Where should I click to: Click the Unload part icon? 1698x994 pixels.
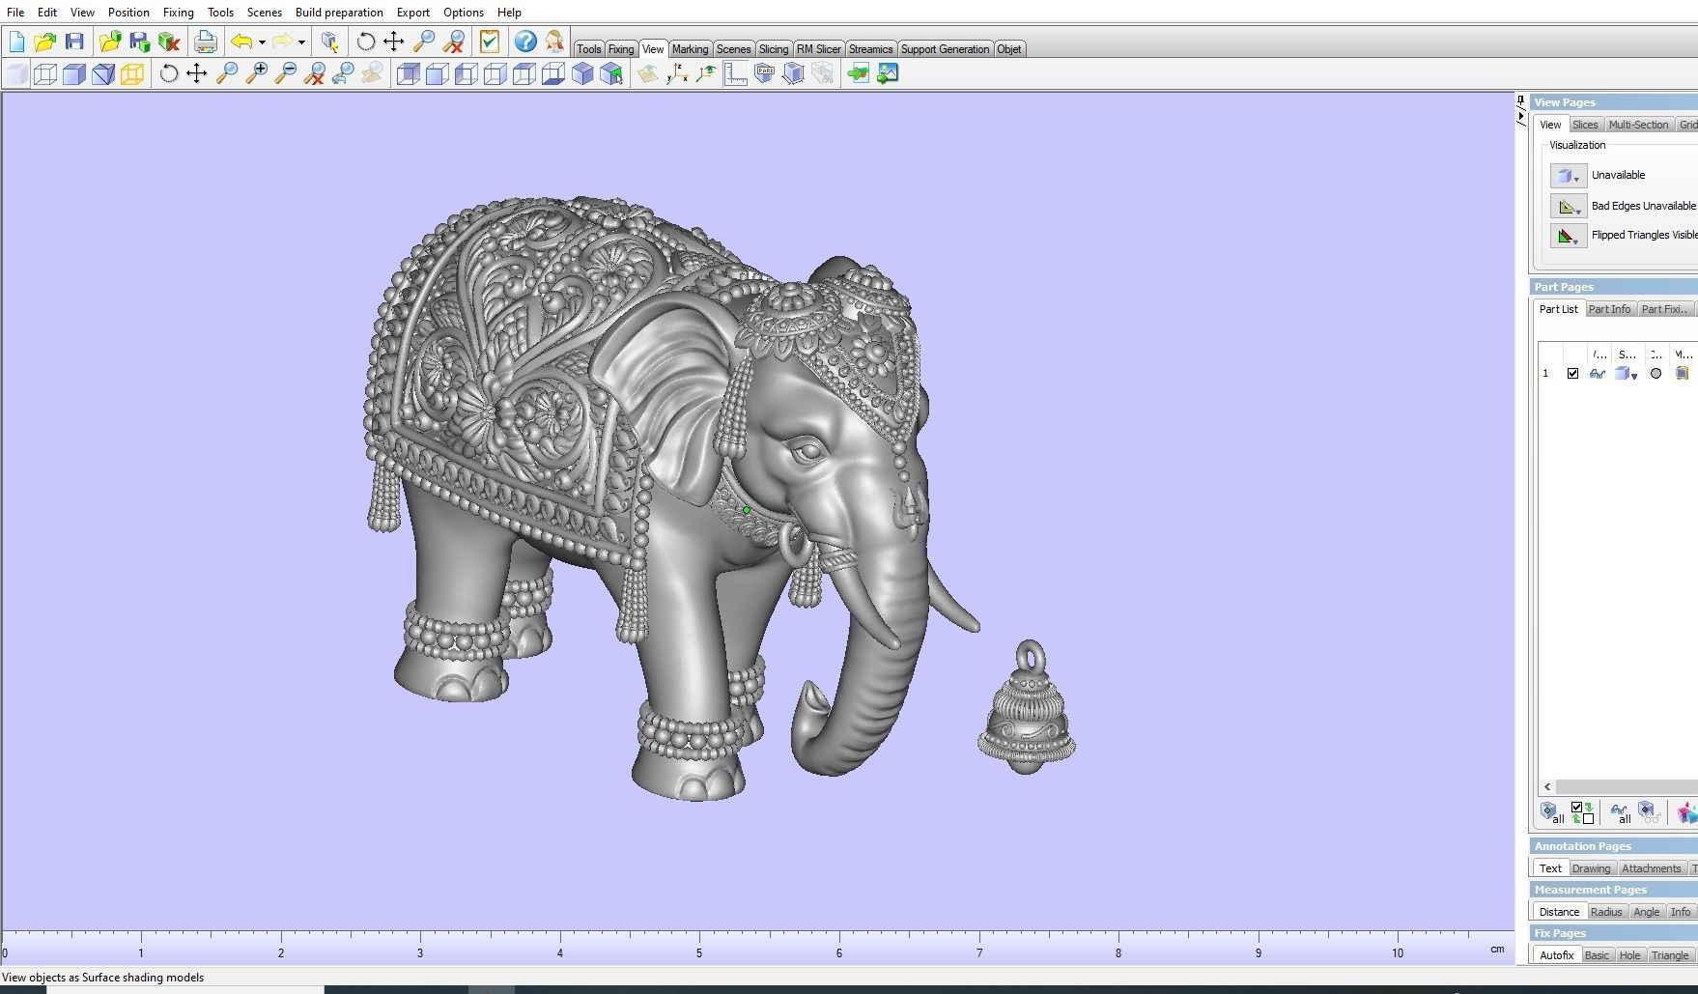169,42
